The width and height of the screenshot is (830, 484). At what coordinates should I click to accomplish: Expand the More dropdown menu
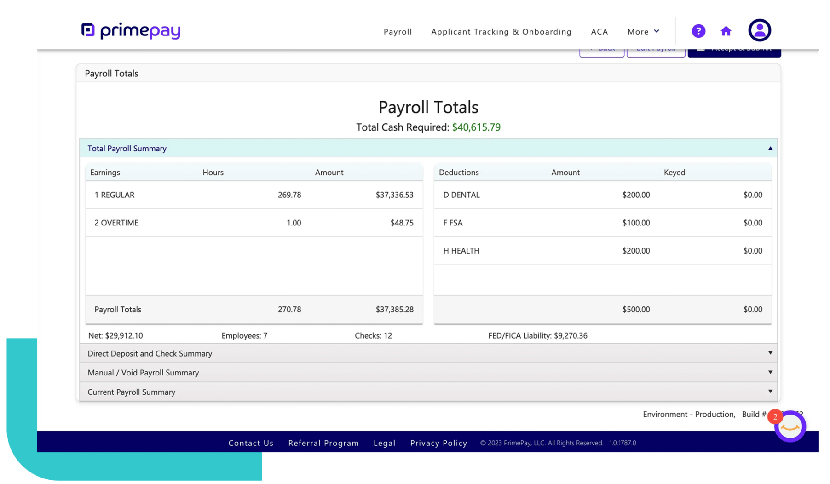click(x=643, y=32)
